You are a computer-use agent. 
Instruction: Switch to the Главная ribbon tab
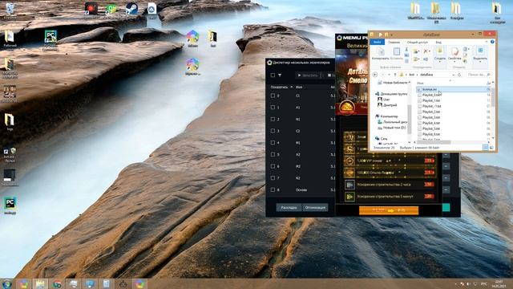(x=394, y=43)
